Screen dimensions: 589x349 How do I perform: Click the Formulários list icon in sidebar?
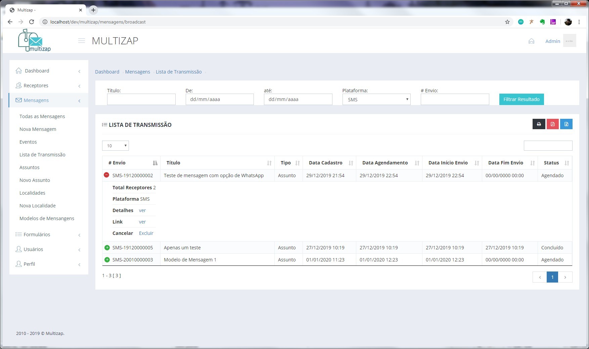19,234
